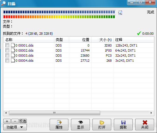157x133 pixels.
Task: Sort by the 大小 (h) column header
Action: [x=102, y=40]
